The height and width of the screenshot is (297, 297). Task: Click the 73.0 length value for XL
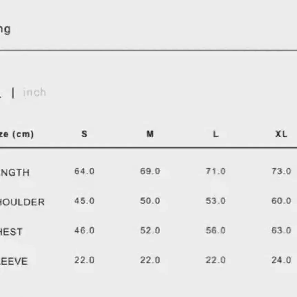281,171
